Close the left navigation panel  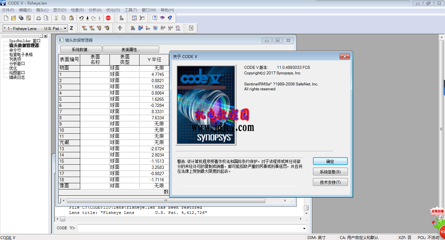[45, 36]
